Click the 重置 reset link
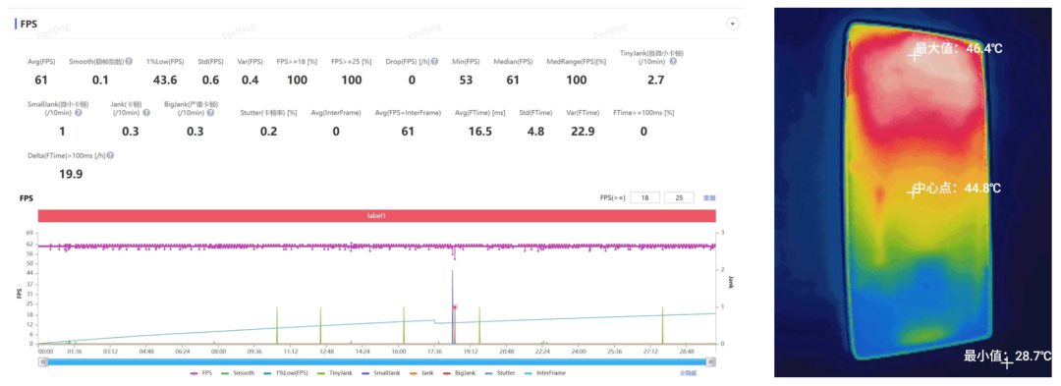Image resolution: width=1061 pixels, height=386 pixels. pyautogui.click(x=710, y=198)
